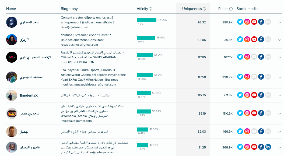Viewport: 284px width, 156px height.
Task: Click the مساعد الدوسري profile avatar
Action: click(x=12, y=77)
